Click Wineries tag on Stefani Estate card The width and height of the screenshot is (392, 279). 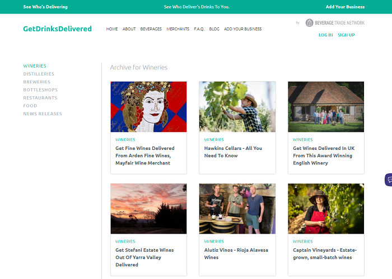pyautogui.click(x=125, y=242)
